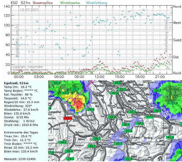
Task: Click the 28.8 station value on map
Action: tap(91, 109)
